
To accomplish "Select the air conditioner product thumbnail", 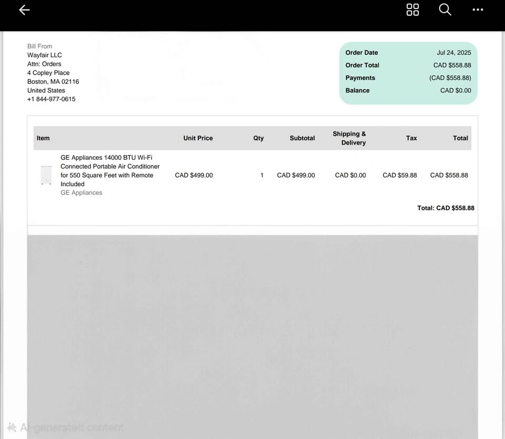I will [46, 175].
